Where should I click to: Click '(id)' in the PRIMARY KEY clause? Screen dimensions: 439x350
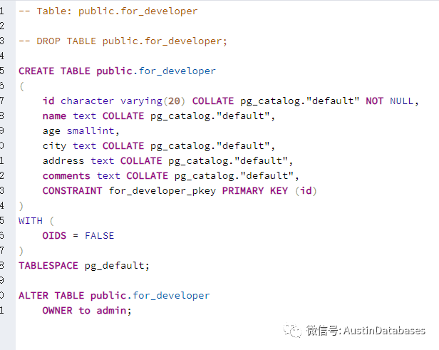coord(306,191)
